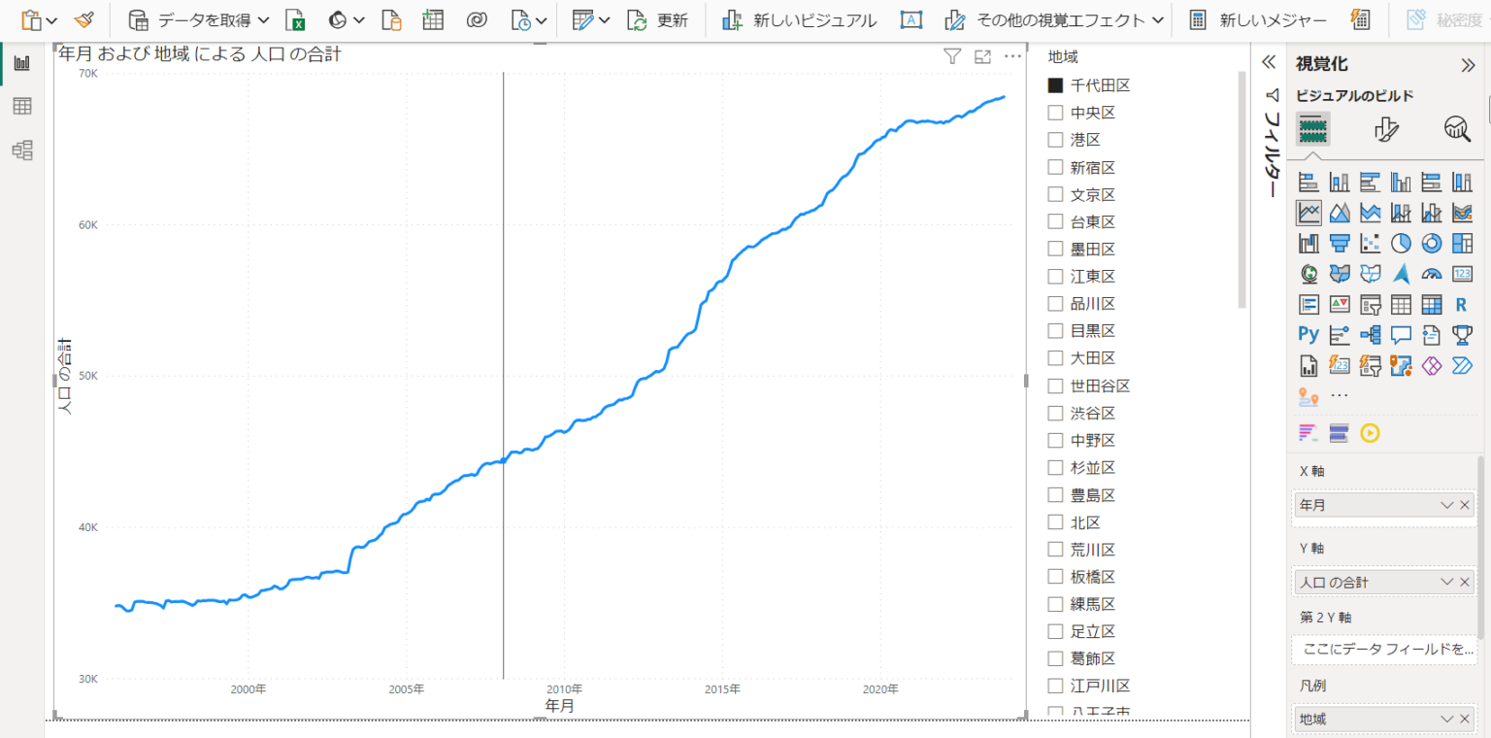Click the Python visual (Py) icon
1491x738 pixels.
click(1309, 335)
